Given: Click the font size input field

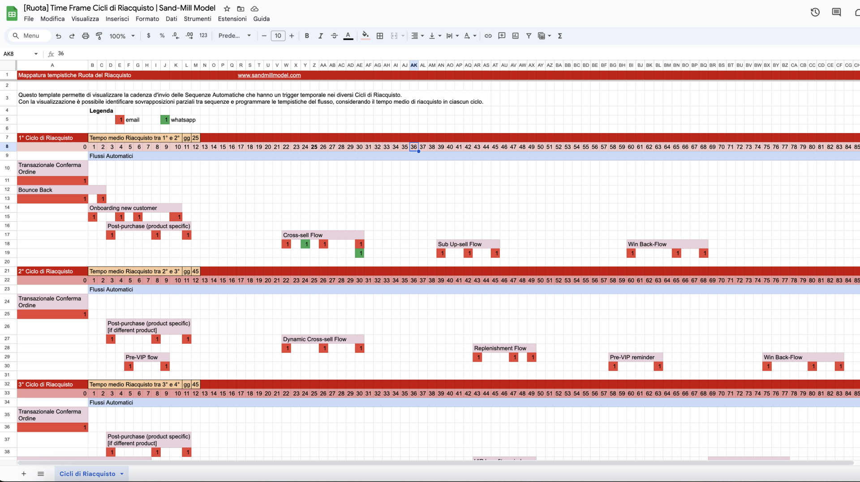Looking at the screenshot, I should 278,36.
